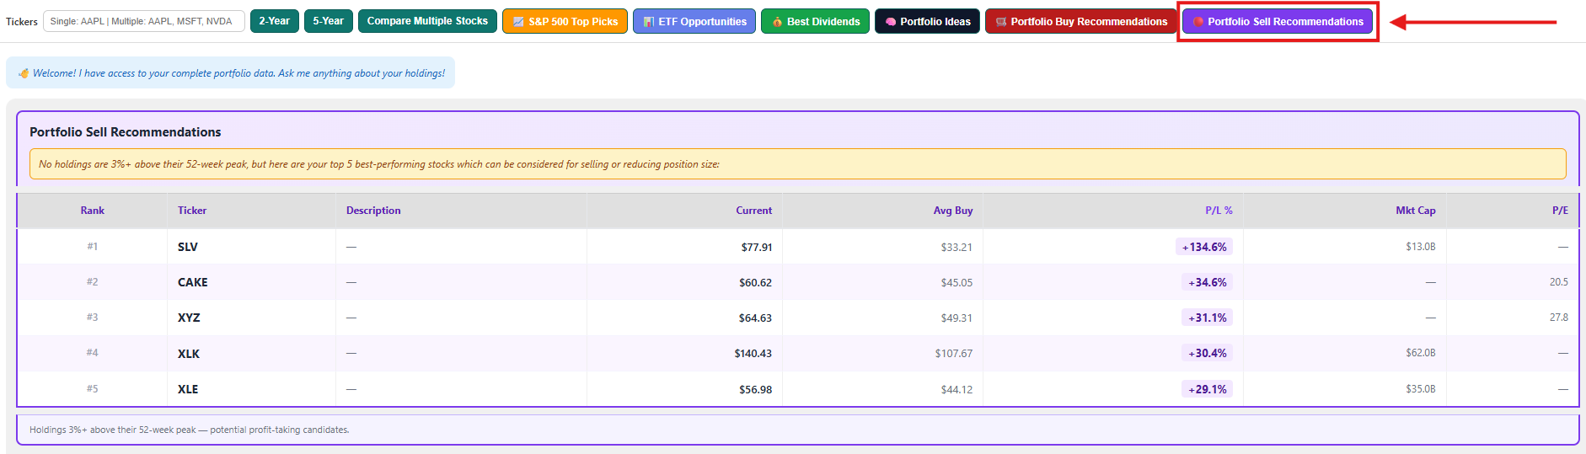This screenshot has width=1586, height=454.
Task: Click the Ticker column header
Action: pyautogui.click(x=192, y=211)
